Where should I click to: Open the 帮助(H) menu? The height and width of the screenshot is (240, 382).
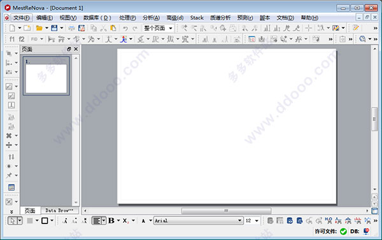pyautogui.click(x=309, y=18)
